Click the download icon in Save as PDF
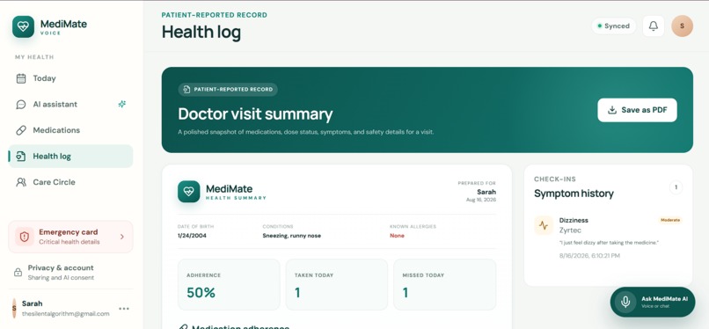Viewport: 709px width, 329px height. pyautogui.click(x=612, y=110)
